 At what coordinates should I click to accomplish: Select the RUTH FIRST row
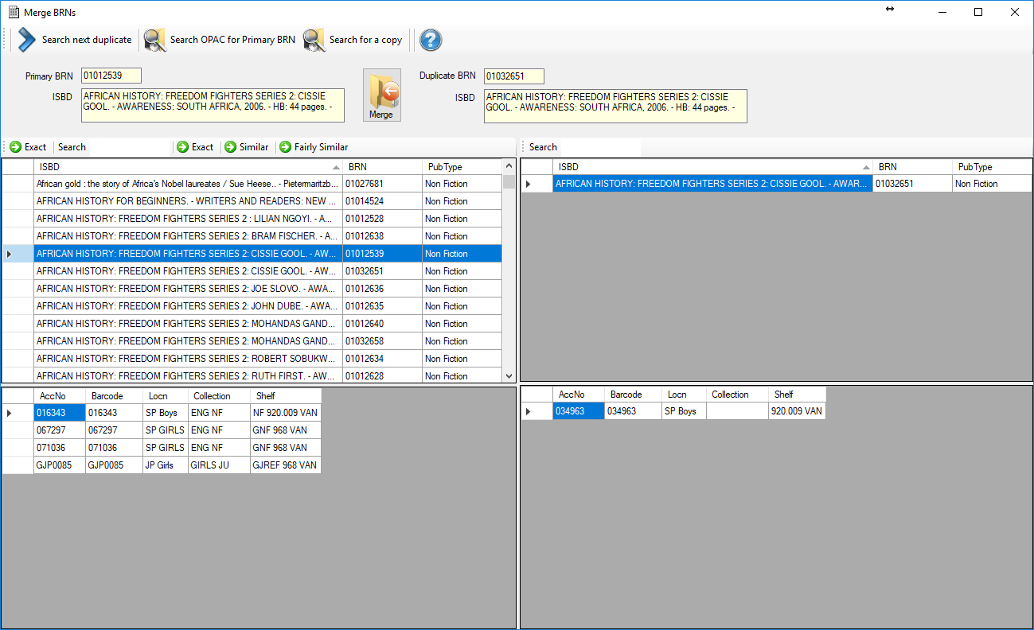(x=252, y=375)
